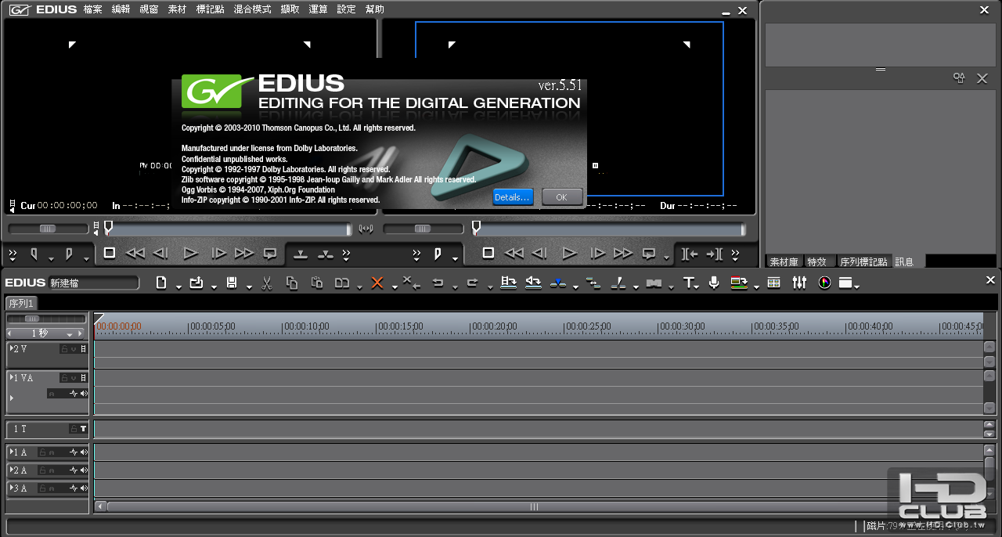The height and width of the screenshot is (537, 1002).
Task: Toggle lock on the 2 V track
Action: (65, 349)
